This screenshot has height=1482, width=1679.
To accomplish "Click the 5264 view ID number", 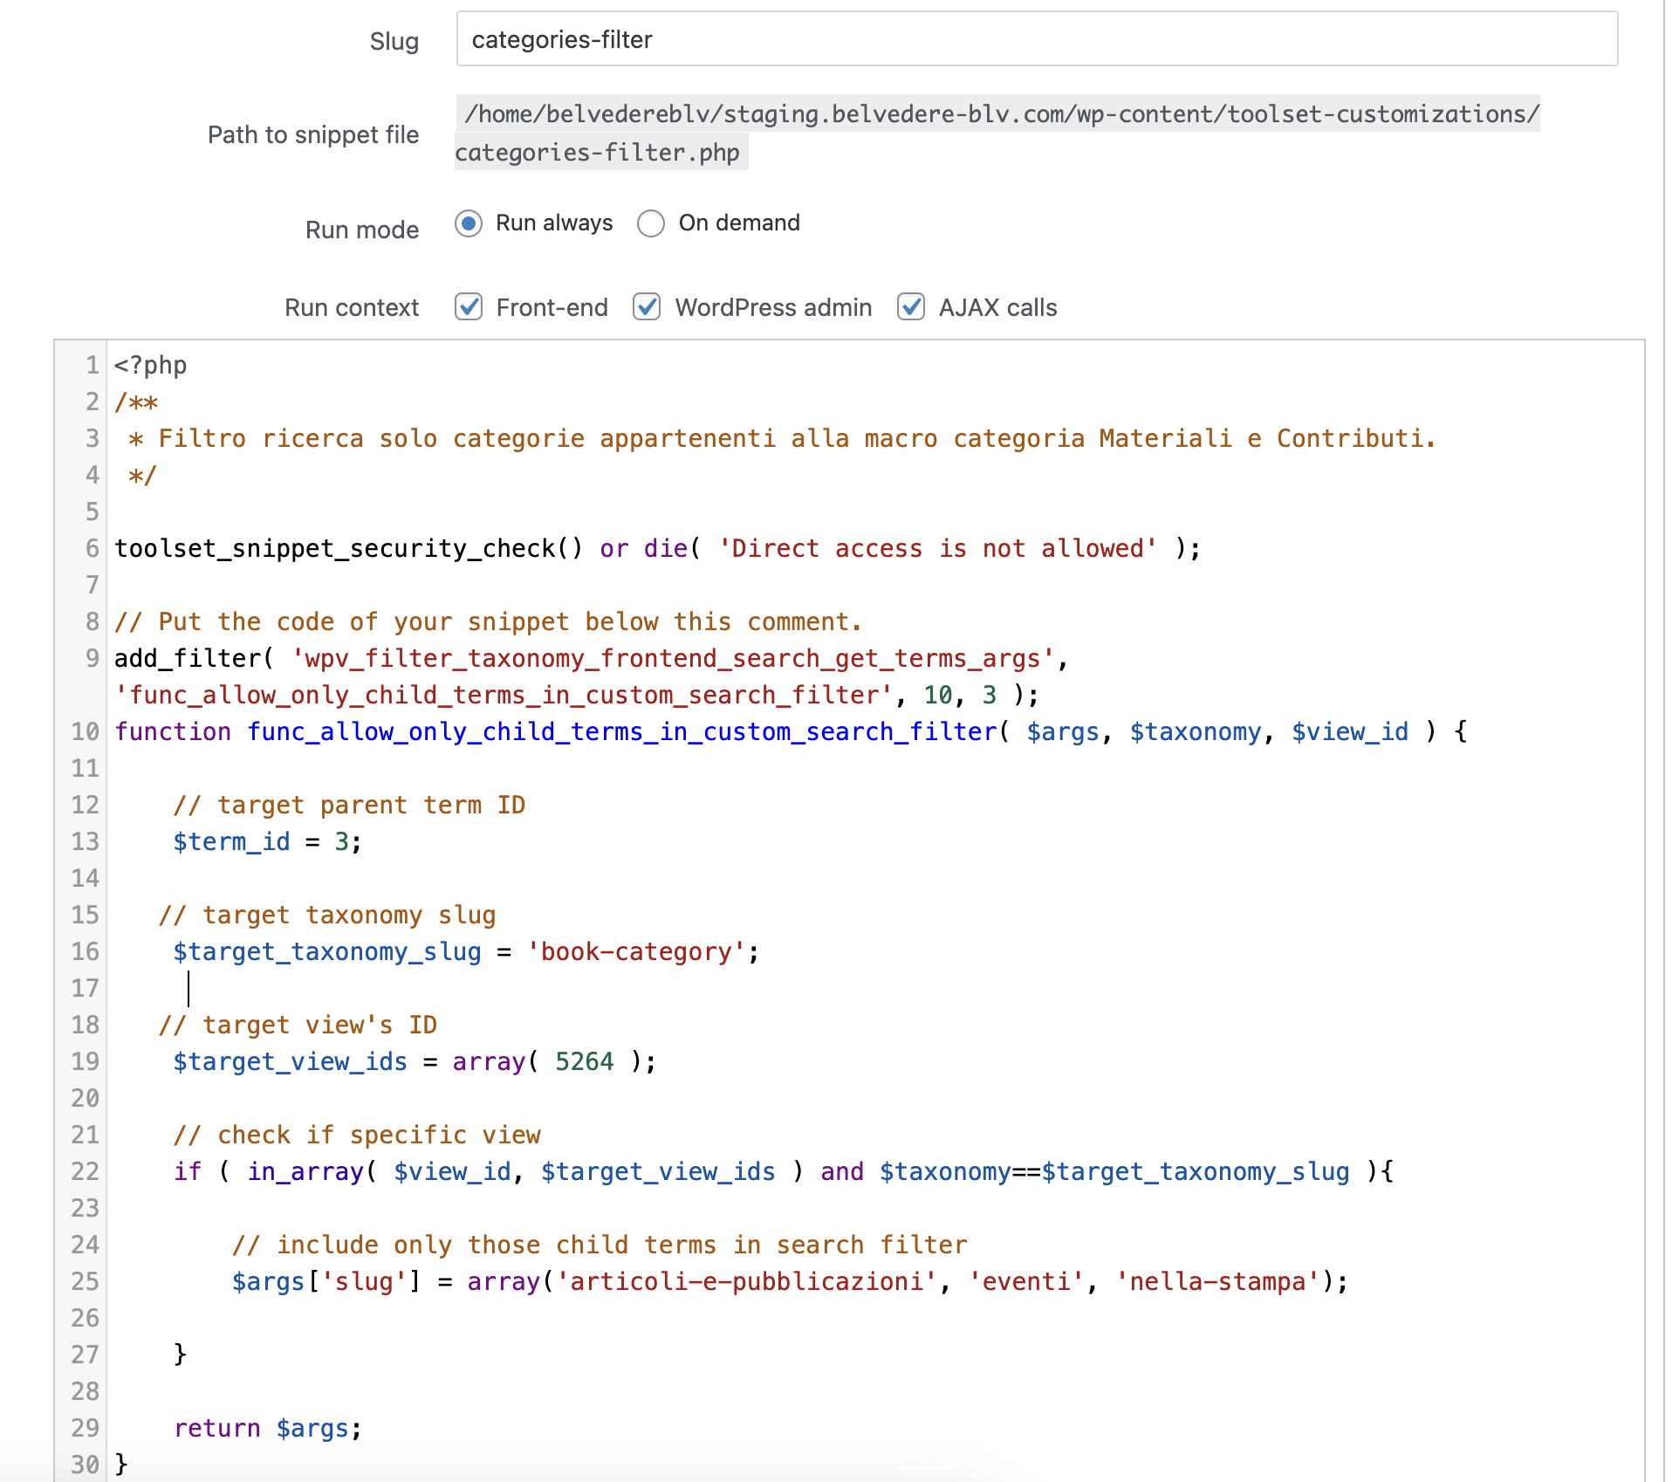I will (x=584, y=1061).
